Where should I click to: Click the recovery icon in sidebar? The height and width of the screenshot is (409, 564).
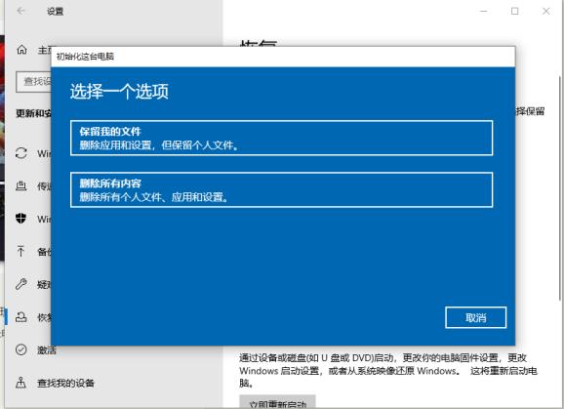tap(20, 317)
